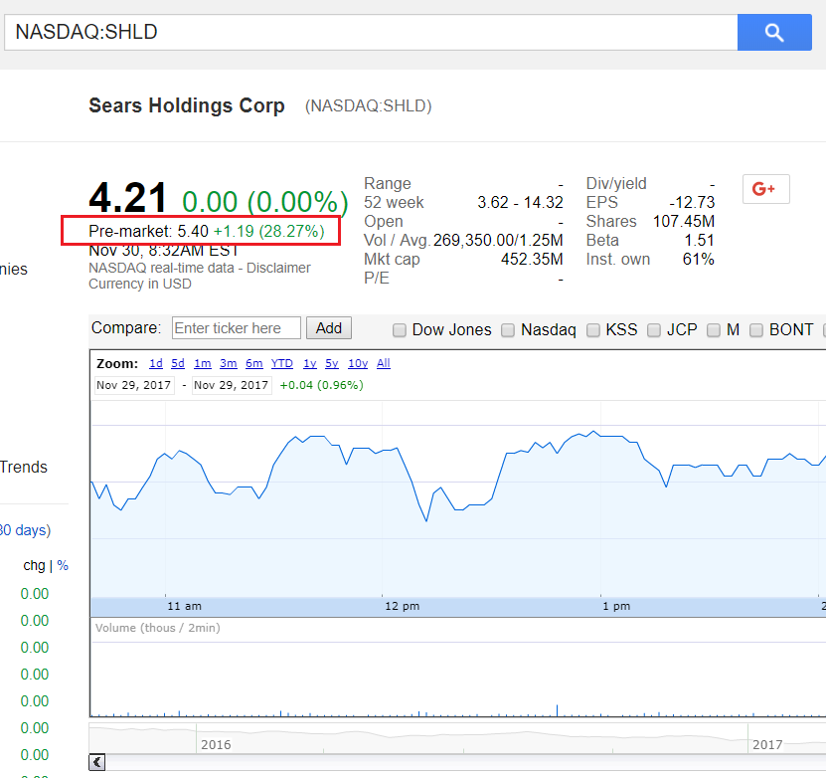Click the pre-market price 5.40 line

207,231
